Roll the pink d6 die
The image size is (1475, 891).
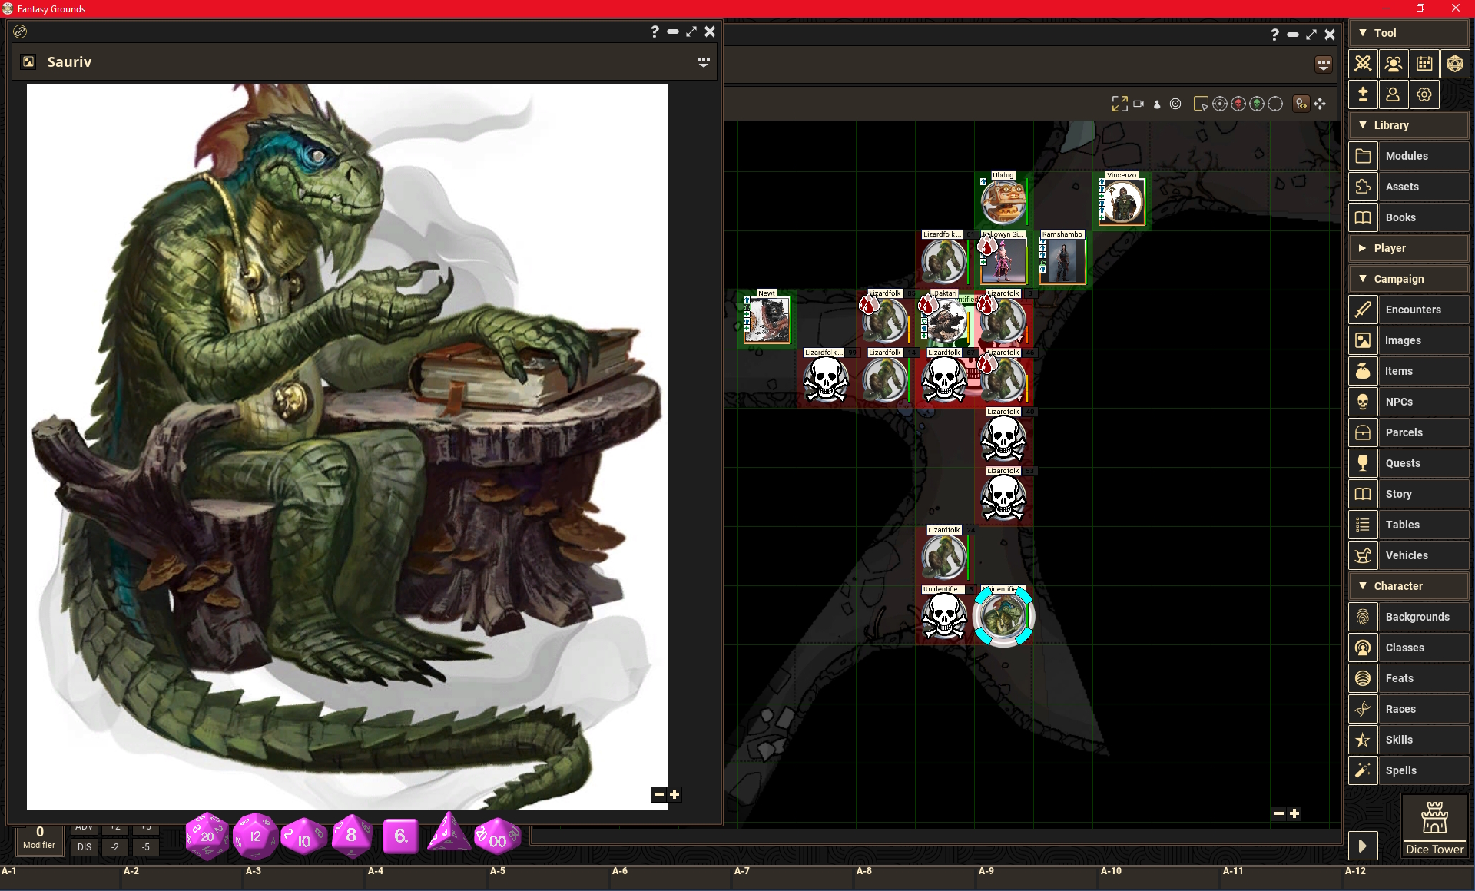point(400,836)
